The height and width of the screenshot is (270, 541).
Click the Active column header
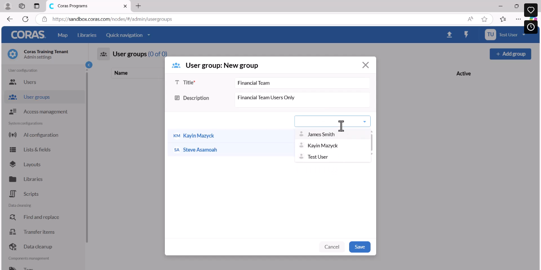coord(464,73)
